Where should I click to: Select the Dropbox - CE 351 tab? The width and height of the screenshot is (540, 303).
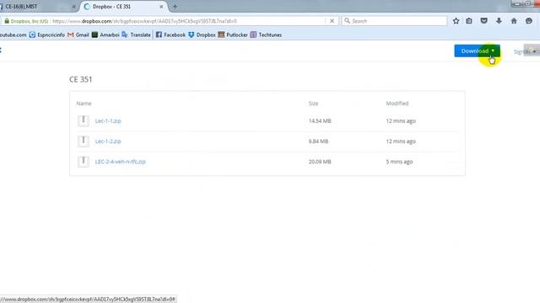[123, 7]
